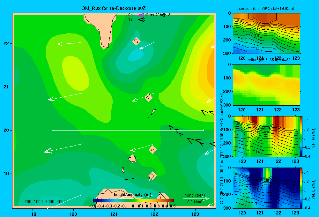This screenshot has width=319, height=217.
Task: Click the black 12m drifter arrow legend icon
Action: click(x=141, y=19)
